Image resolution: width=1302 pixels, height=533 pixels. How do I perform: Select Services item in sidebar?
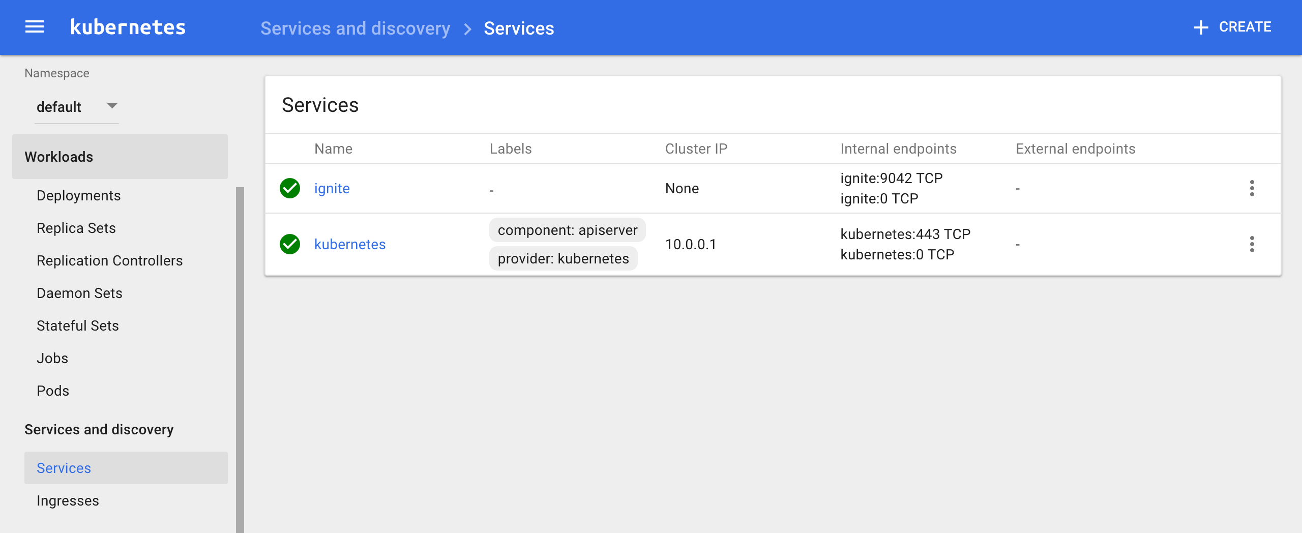tap(126, 468)
